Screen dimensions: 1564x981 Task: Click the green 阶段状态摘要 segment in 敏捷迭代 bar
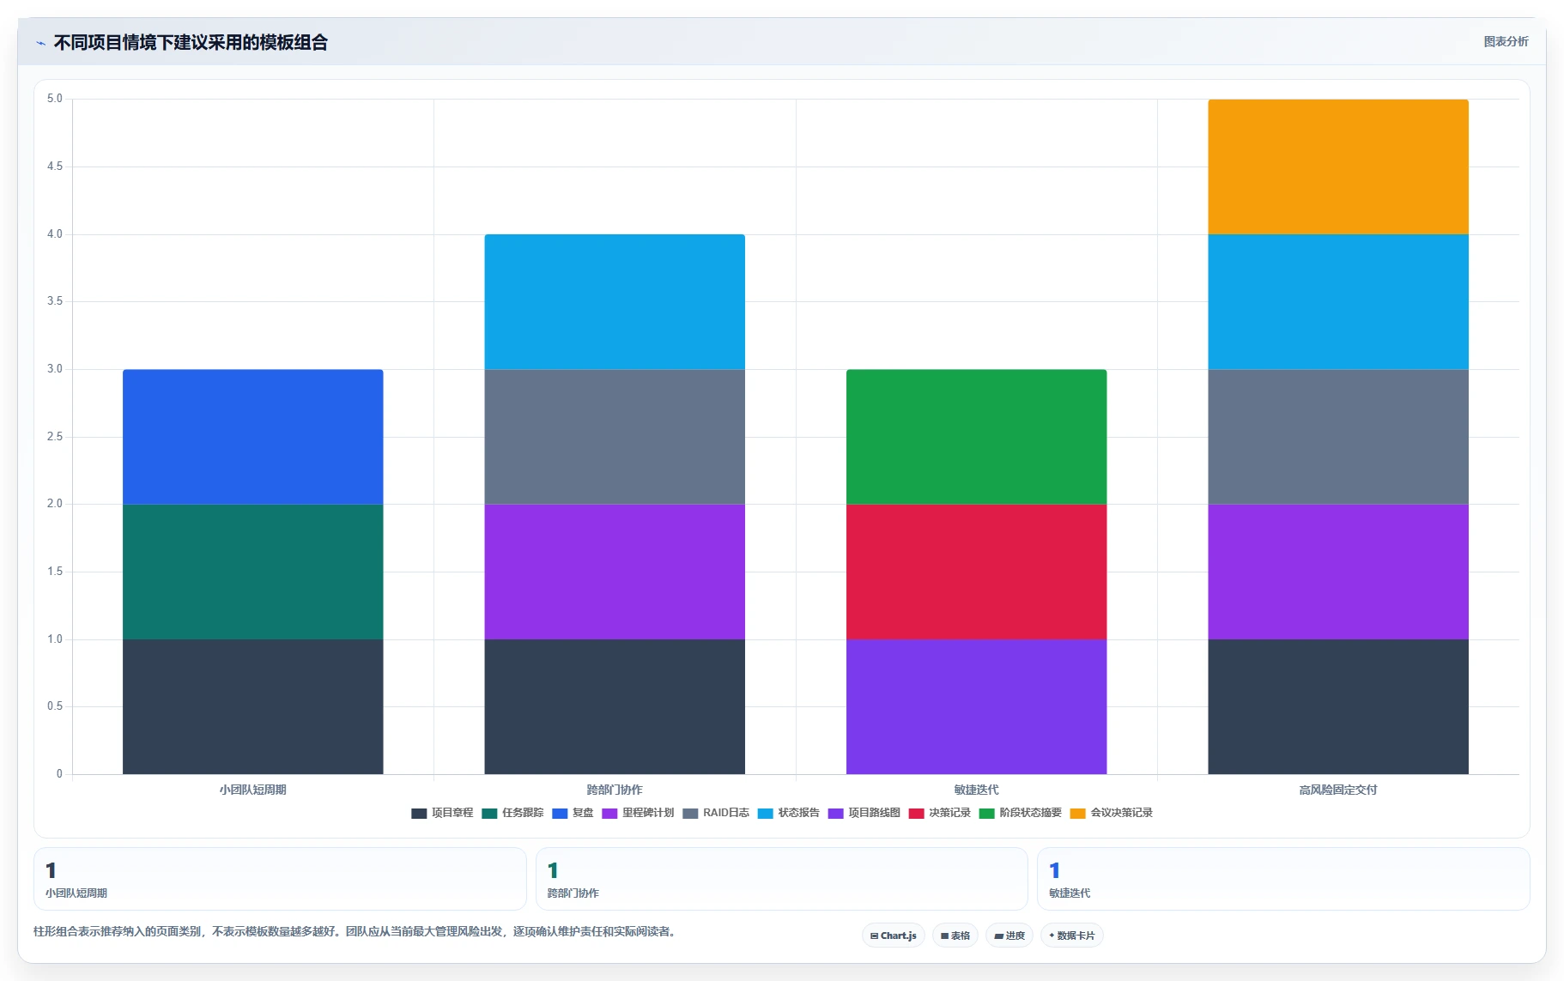click(x=976, y=437)
